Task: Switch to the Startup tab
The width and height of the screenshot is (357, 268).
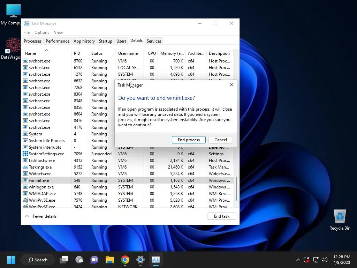Action: [105, 41]
